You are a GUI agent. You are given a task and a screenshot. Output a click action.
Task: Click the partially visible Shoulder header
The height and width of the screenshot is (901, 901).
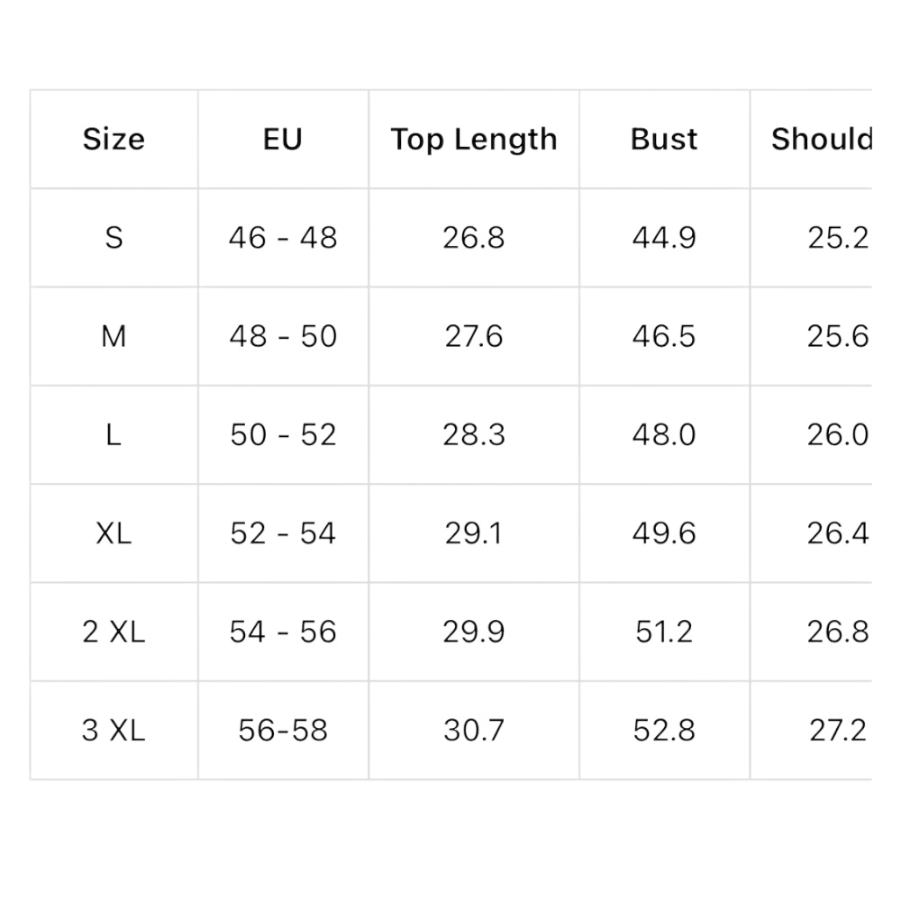821,139
